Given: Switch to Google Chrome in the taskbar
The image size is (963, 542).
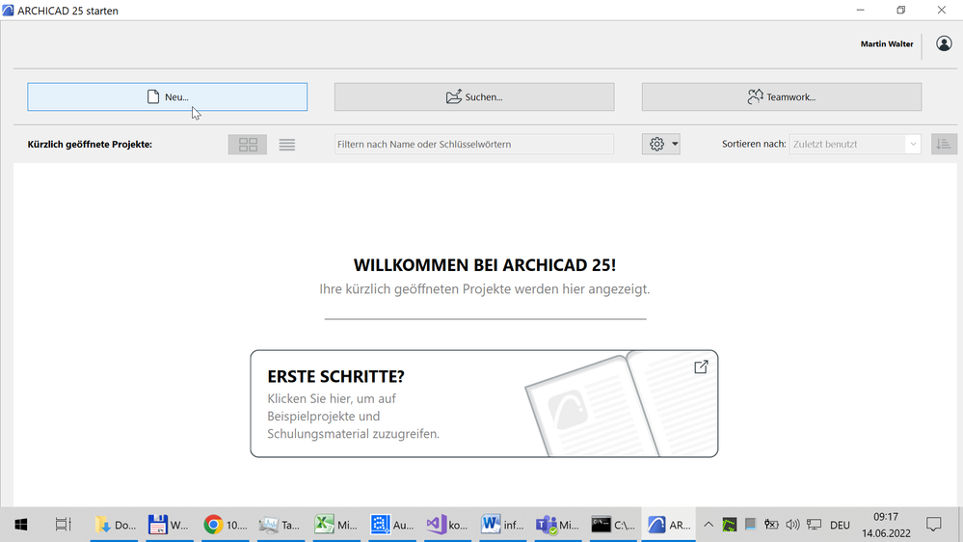Looking at the screenshot, I should coord(225,525).
